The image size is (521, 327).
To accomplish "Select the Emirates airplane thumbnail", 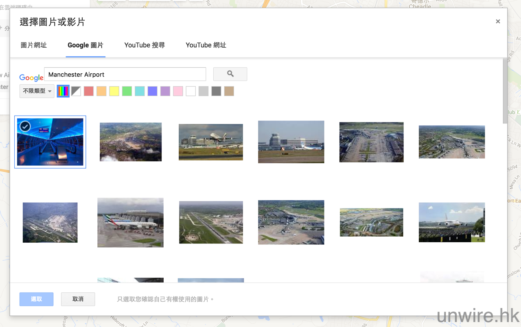I will coord(130,222).
